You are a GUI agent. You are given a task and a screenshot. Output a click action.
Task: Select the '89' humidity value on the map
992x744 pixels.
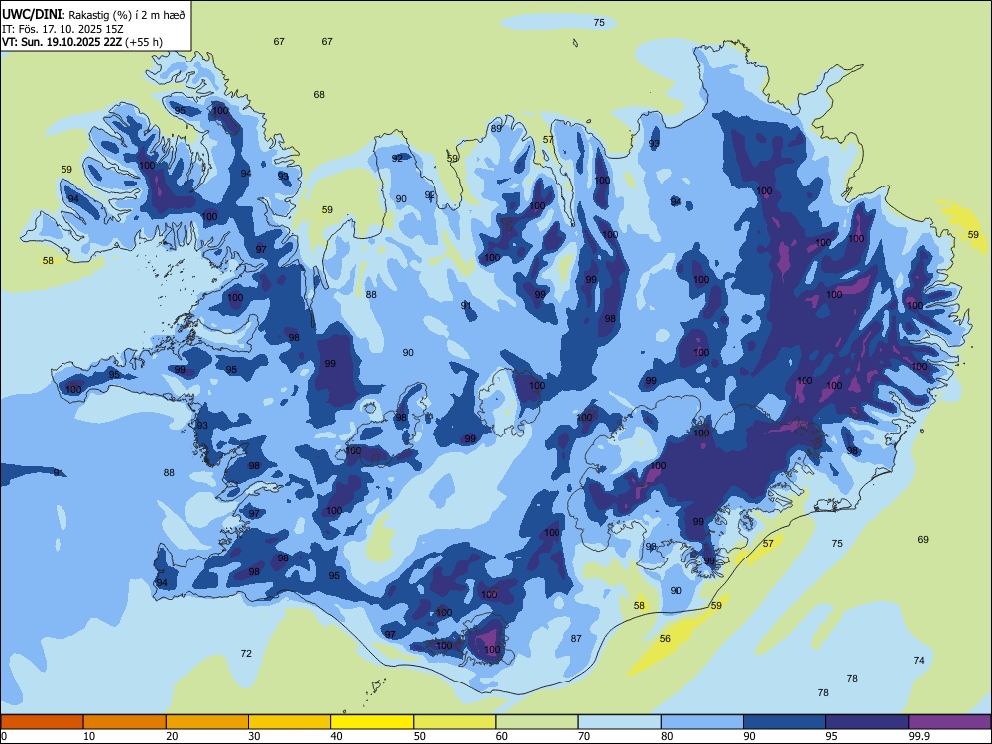coord(496,128)
